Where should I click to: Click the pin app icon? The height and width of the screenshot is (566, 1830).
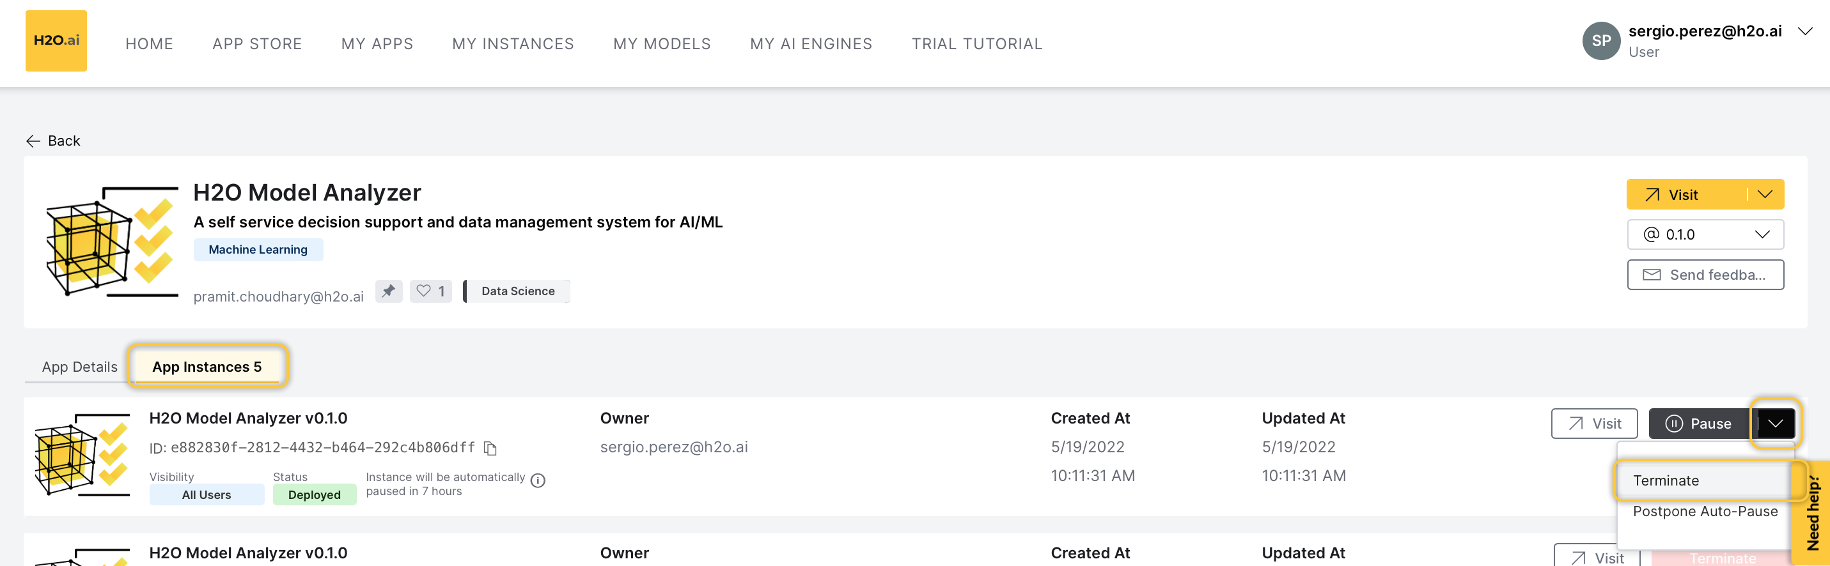[389, 291]
